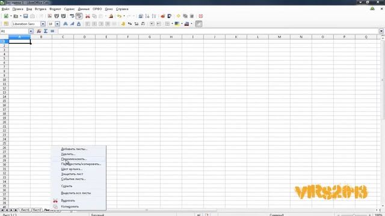The height and width of the screenshot is (216, 385).
Task: Open LibreOffice help lifebuoy icon
Action: 200,16
